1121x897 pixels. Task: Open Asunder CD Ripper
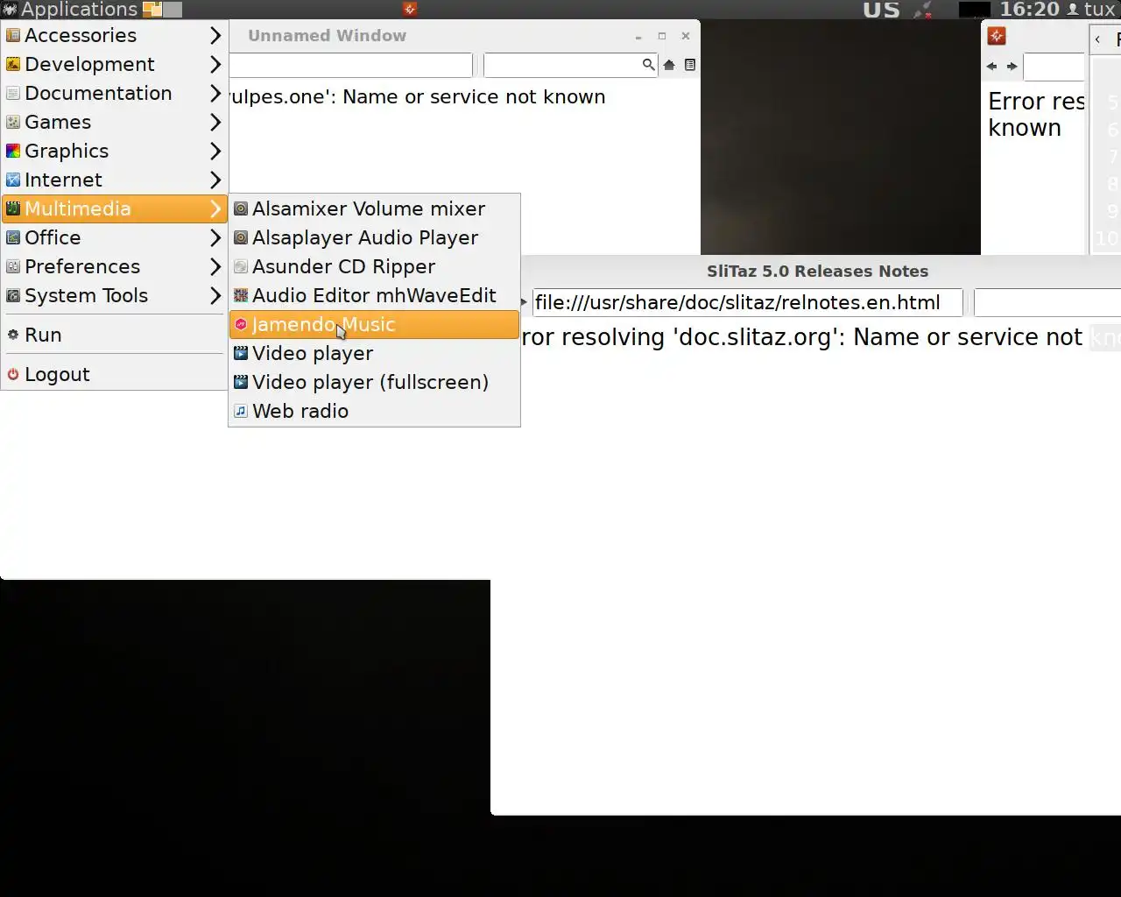(x=374, y=267)
